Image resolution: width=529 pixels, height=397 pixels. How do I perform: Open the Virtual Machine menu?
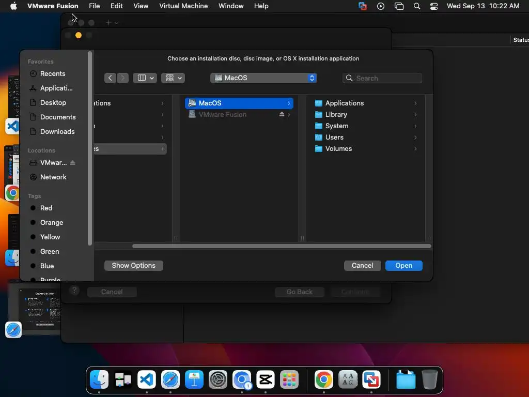point(183,6)
